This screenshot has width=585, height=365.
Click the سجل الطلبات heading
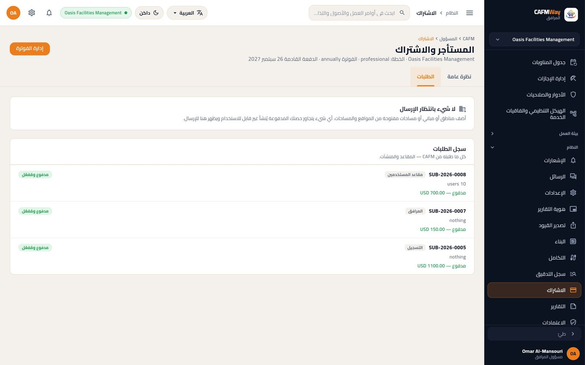[x=449, y=149]
